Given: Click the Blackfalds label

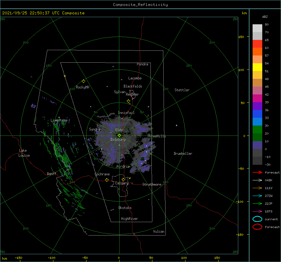Looking at the screenshot, I should [133, 86].
